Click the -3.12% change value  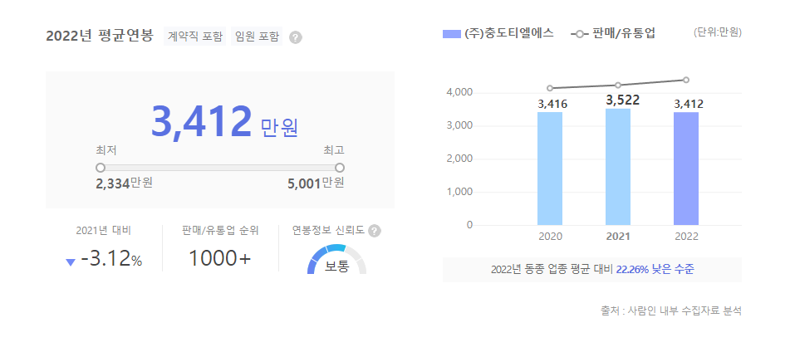click(x=111, y=259)
